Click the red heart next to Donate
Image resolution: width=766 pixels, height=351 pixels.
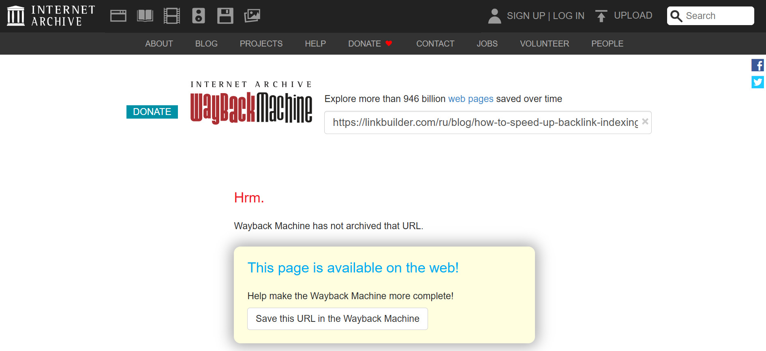click(x=389, y=43)
